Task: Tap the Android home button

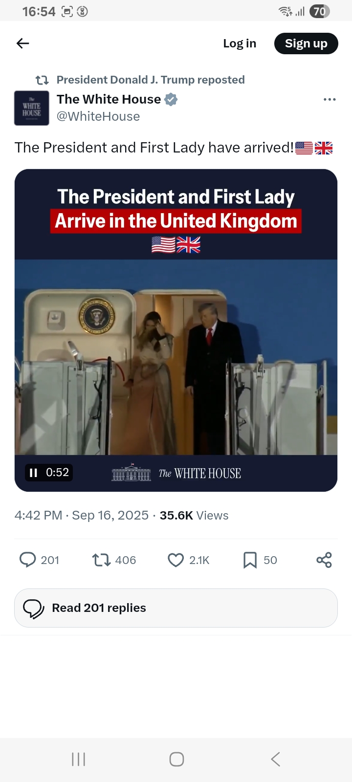Action: coord(176,759)
